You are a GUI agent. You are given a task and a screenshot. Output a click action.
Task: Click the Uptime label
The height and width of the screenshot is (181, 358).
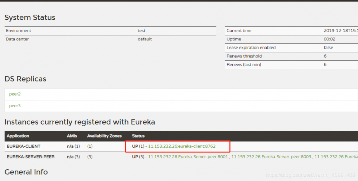[234, 39]
